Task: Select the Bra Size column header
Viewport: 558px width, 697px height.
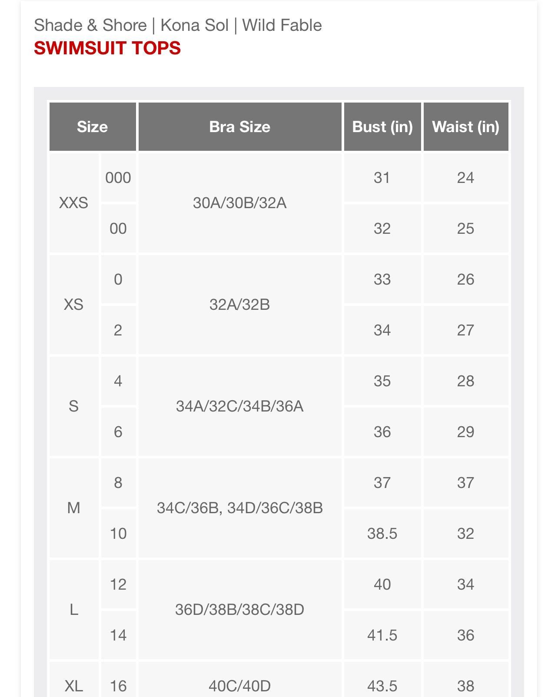Action: click(x=240, y=127)
